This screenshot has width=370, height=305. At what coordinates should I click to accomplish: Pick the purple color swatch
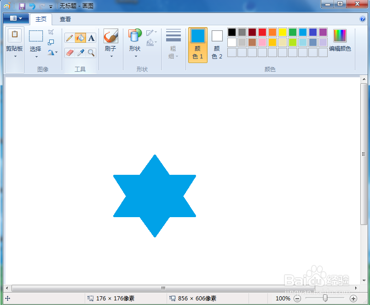point(323,32)
